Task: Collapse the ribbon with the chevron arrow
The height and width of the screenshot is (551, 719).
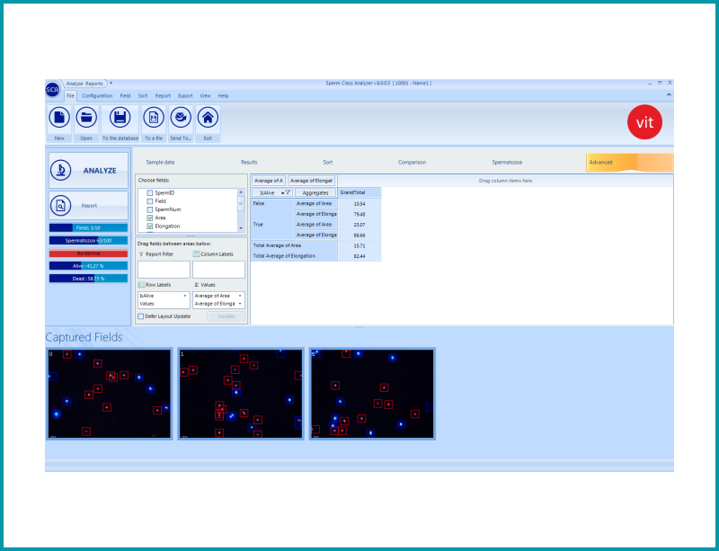Action: point(669,95)
